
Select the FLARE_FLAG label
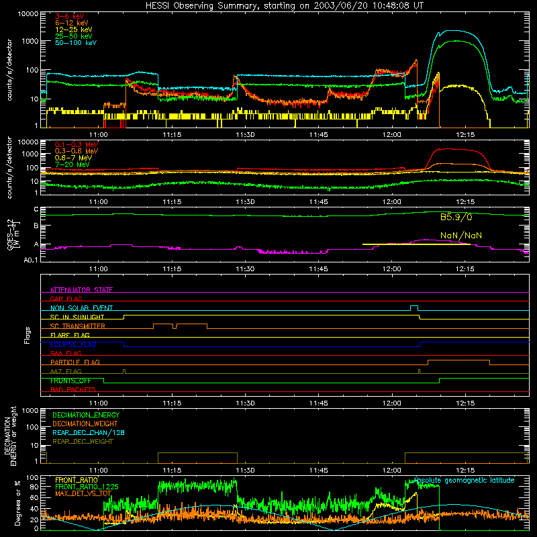click(70, 335)
